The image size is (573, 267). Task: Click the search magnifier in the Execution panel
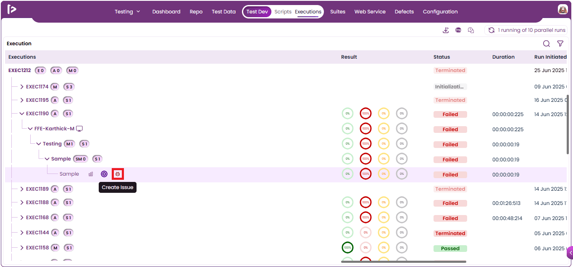tap(547, 44)
